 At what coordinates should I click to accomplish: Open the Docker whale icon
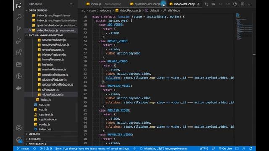point(19,88)
